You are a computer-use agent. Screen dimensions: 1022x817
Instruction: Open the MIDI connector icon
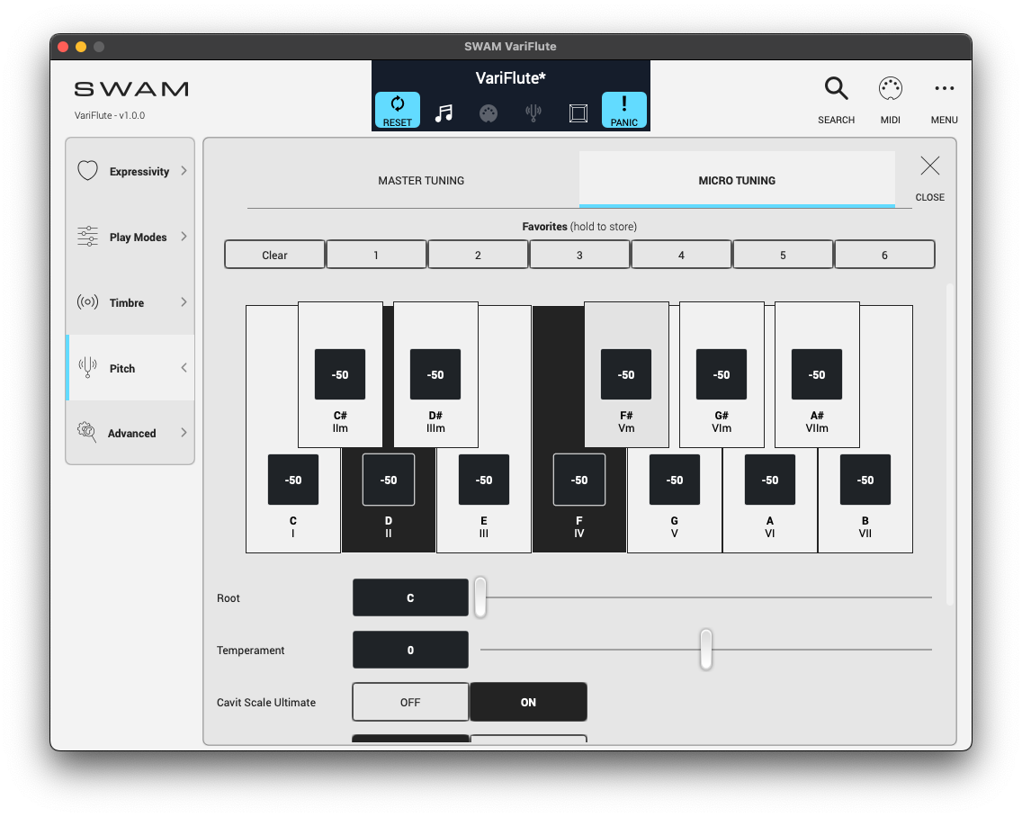point(890,89)
